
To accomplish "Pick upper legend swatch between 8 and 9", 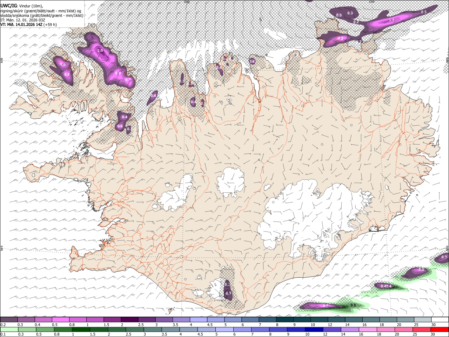I will [284, 319].
